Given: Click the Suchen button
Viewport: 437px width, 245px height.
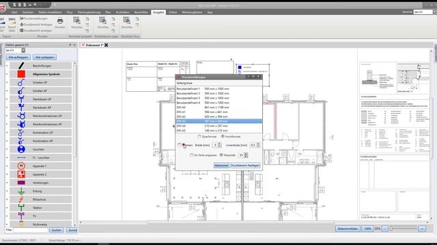Looking at the screenshot, I should coord(56,230).
